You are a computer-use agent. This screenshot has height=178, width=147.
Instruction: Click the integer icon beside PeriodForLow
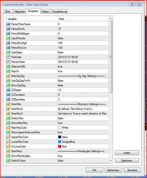point(8,48)
